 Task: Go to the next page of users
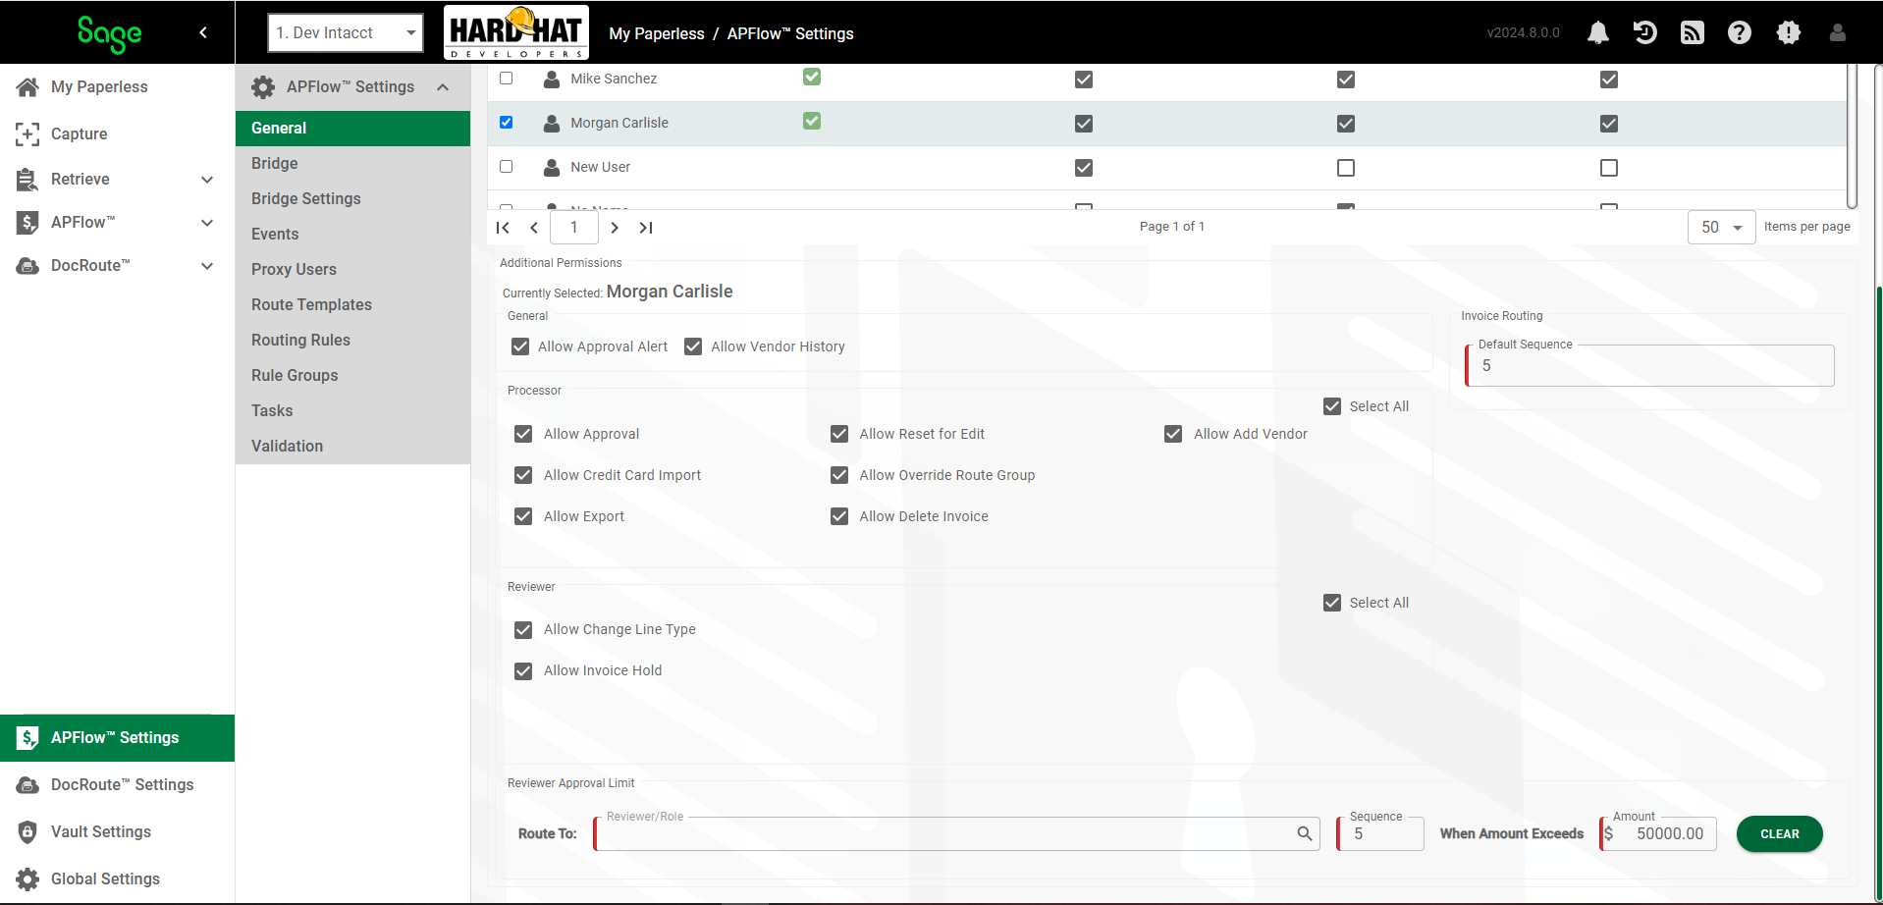(x=615, y=227)
